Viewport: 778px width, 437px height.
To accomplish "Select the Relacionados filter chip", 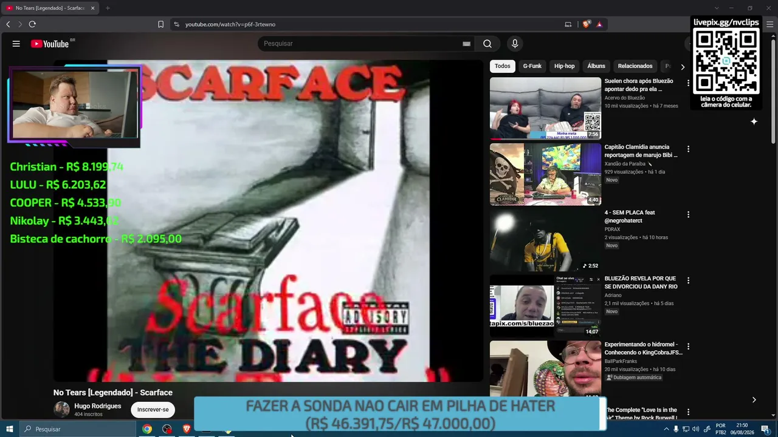I will click(x=635, y=66).
